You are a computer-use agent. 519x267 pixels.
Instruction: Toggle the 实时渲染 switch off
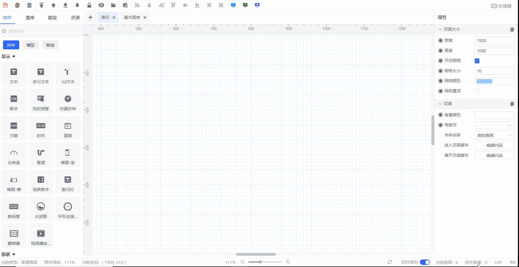(x=425, y=262)
